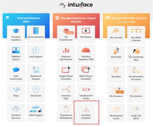Open the My Licenses tile
This screenshot has width=153, height=126.
(x=116, y=35)
